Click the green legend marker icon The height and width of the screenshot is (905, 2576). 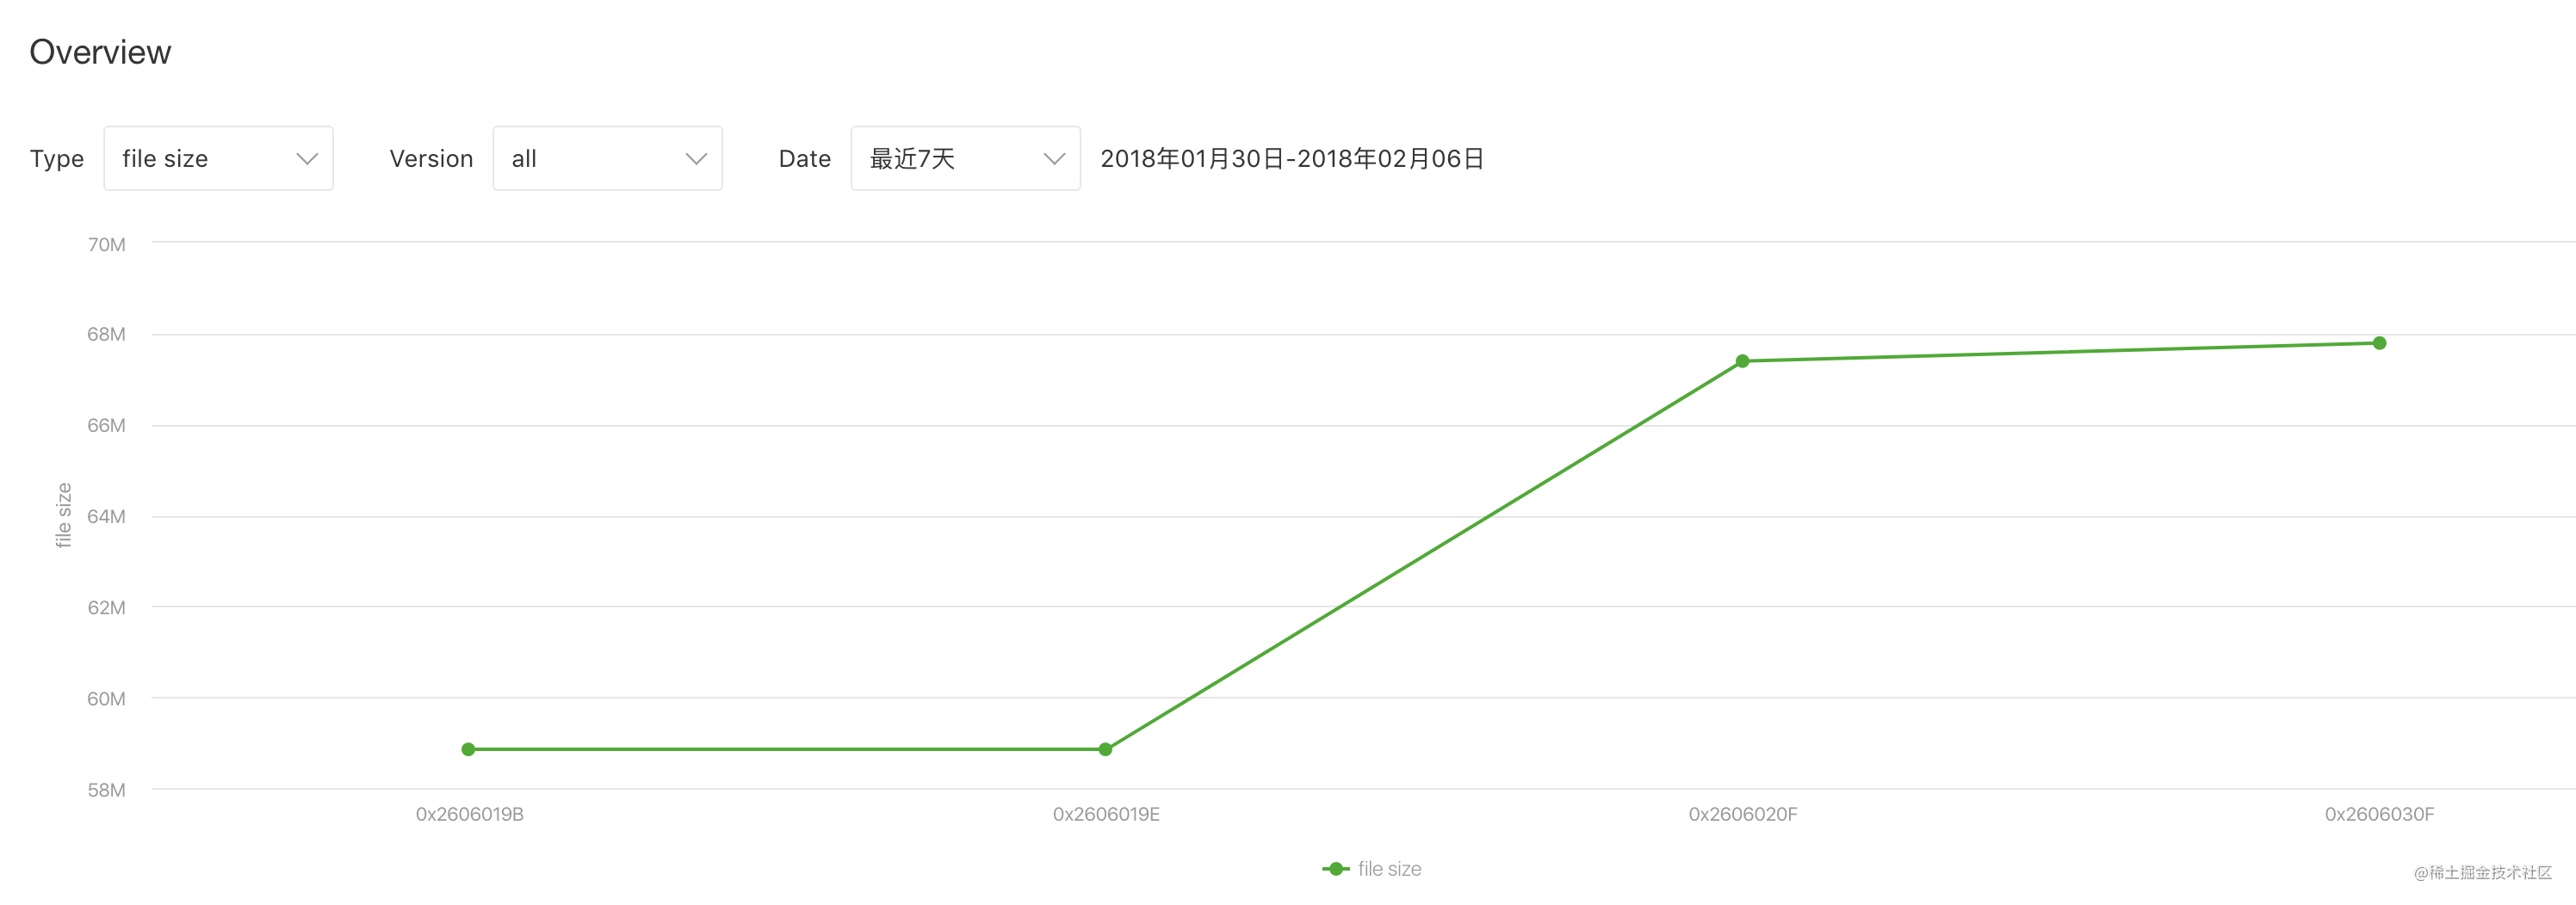[x=1335, y=869]
